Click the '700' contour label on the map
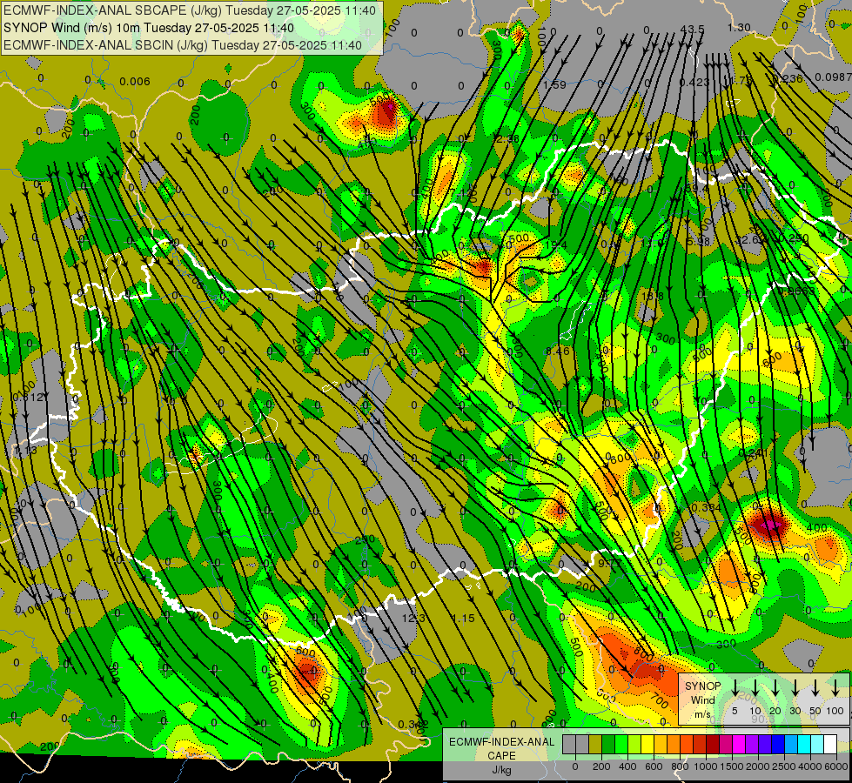 (659, 701)
